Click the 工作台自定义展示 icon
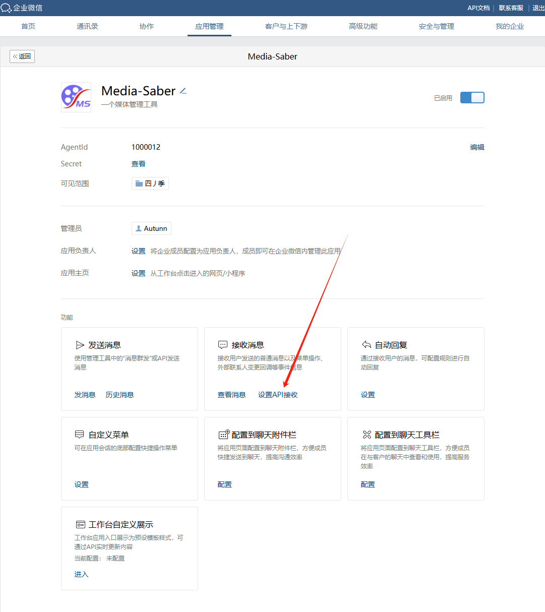Viewport: 545px width, 612px height. click(80, 524)
